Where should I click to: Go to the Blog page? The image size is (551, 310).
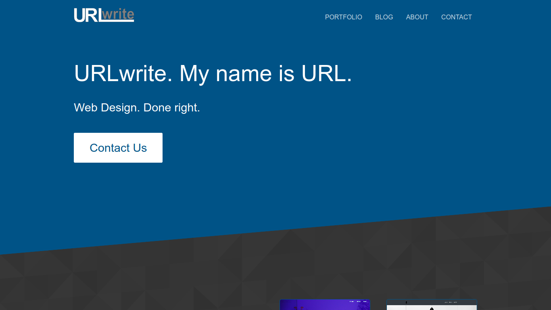(384, 17)
